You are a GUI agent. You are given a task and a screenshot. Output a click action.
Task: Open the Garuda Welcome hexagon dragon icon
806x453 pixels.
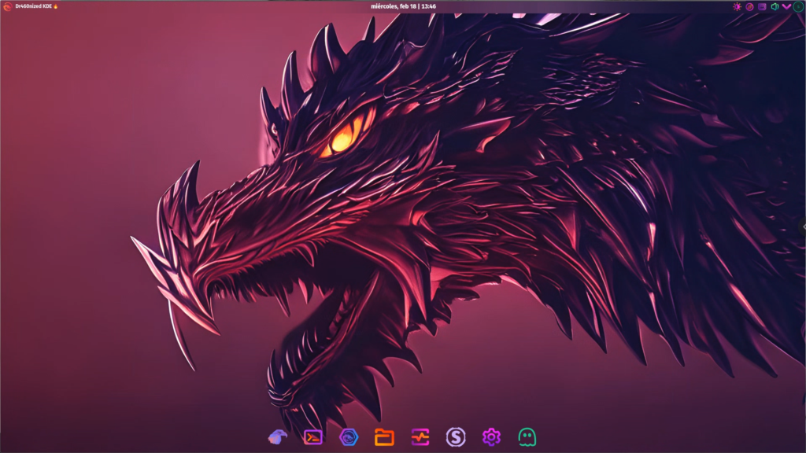point(348,436)
